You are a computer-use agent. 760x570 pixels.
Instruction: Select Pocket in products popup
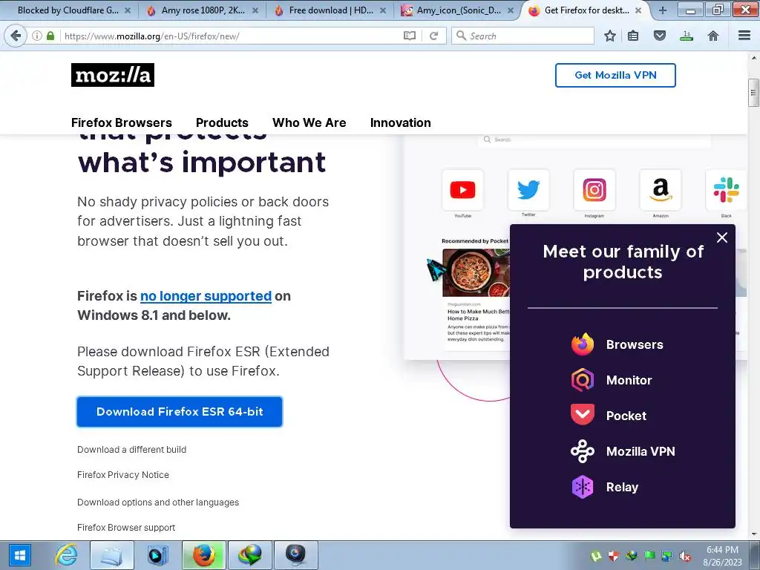[626, 416]
